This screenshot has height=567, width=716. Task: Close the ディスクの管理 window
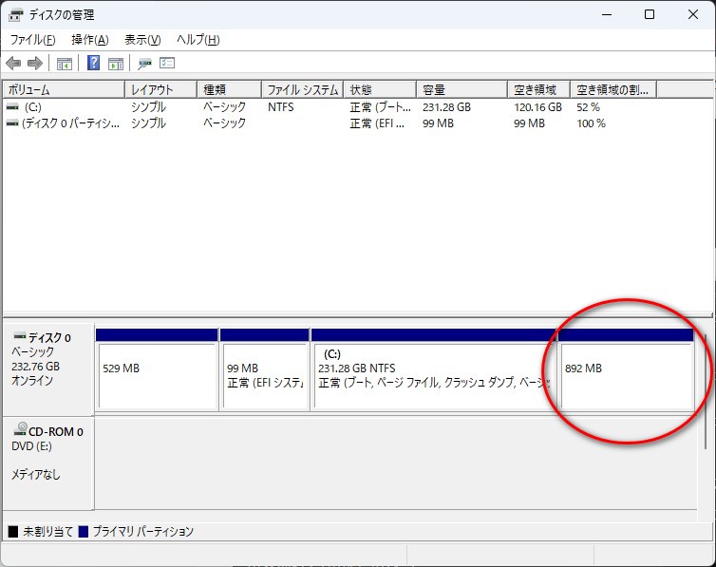coord(692,14)
